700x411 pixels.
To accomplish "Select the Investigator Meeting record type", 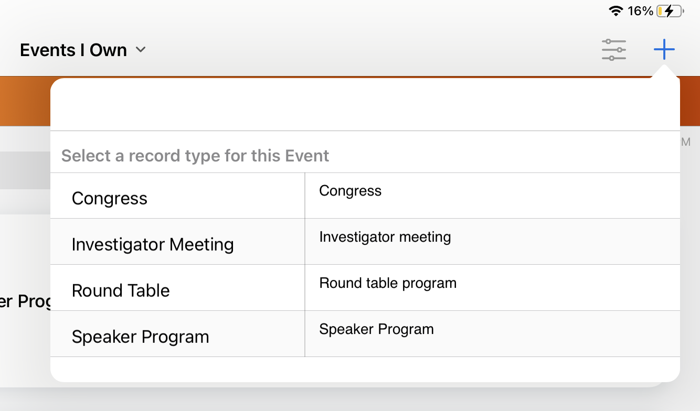I will 153,244.
